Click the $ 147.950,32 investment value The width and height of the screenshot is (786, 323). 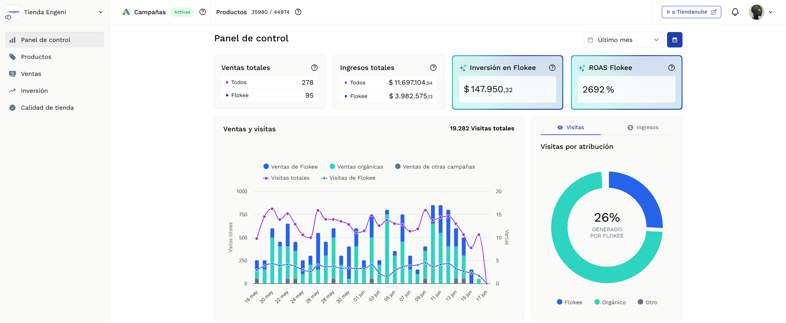[x=488, y=89]
